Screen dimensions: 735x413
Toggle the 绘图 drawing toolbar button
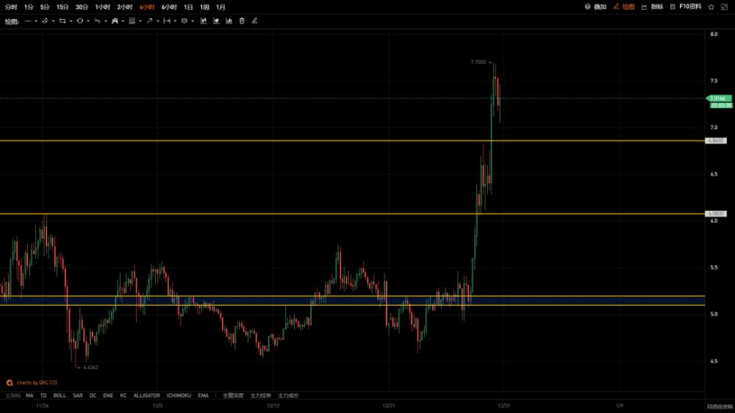coord(624,7)
